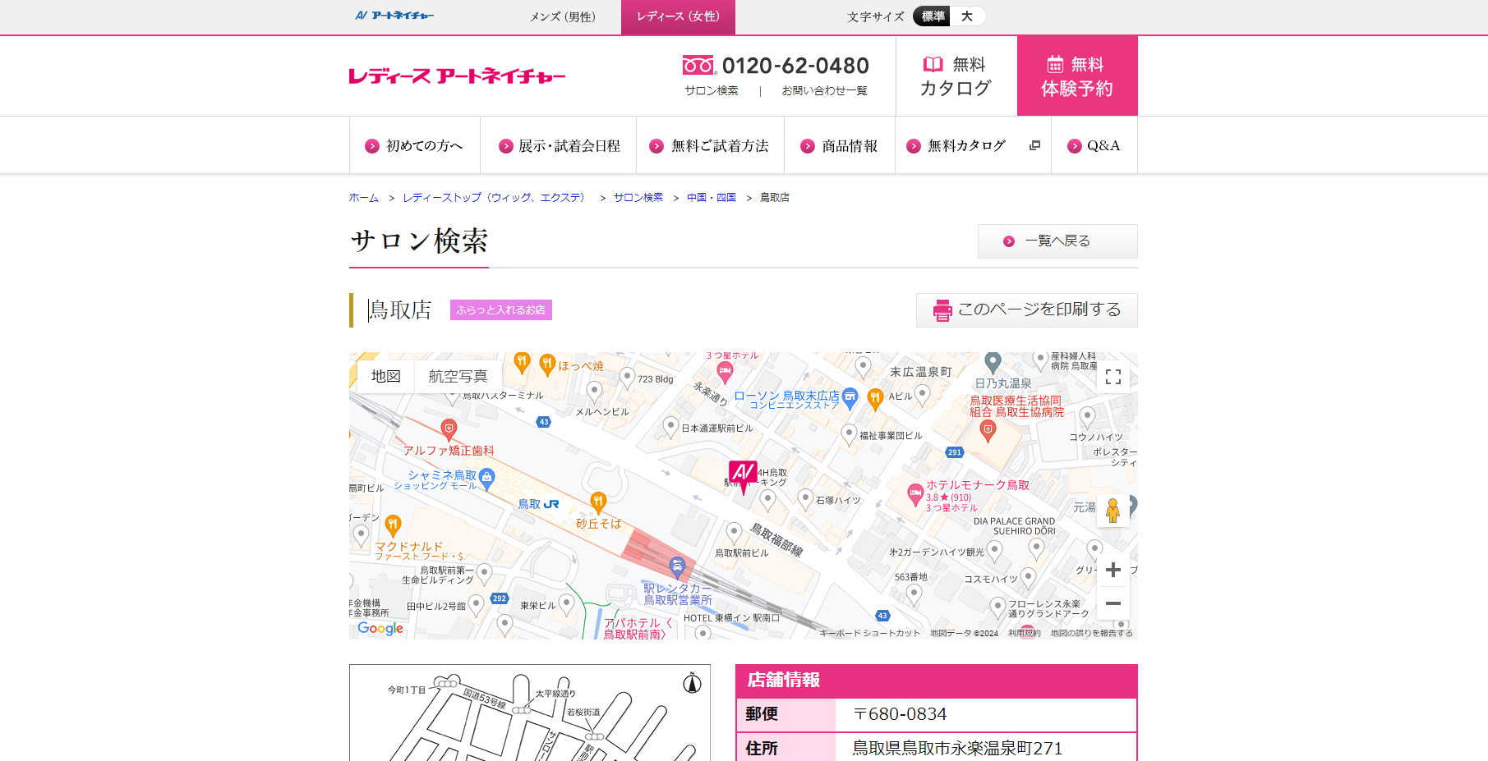Open the Q&A menu item
Image resolution: width=1488 pixels, height=761 pixels.
1094,145
